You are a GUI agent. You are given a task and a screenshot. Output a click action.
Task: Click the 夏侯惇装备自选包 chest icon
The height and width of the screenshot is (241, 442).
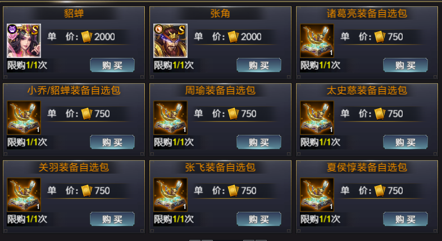click(x=317, y=194)
